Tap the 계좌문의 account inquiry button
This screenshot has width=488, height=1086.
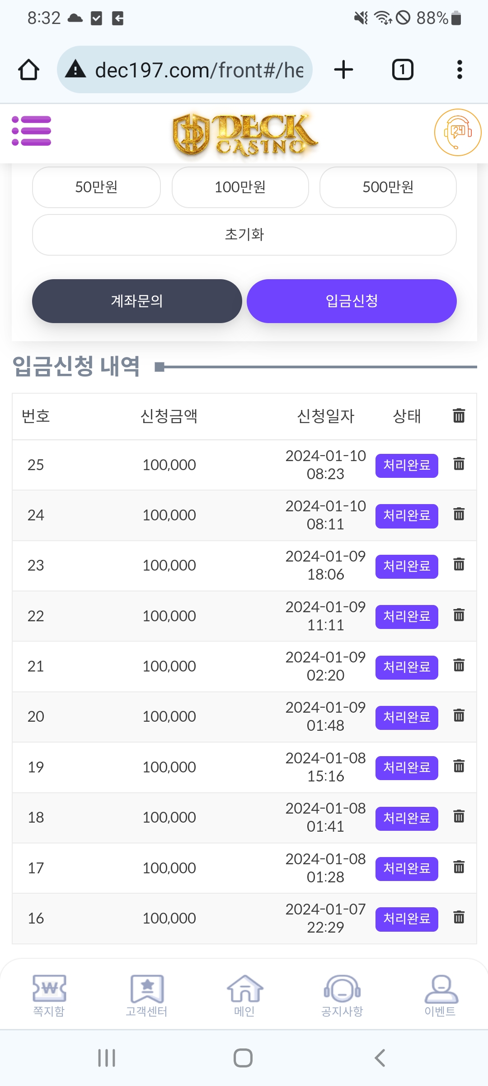click(x=137, y=301)
